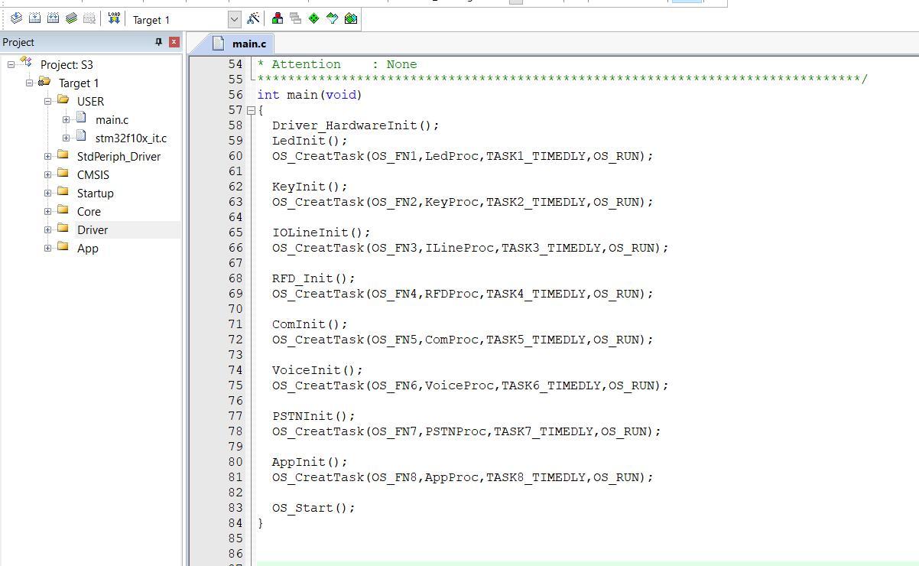919x566 pixels.
Task: Click the VoiceInit(); line
Action: point(317,370)
